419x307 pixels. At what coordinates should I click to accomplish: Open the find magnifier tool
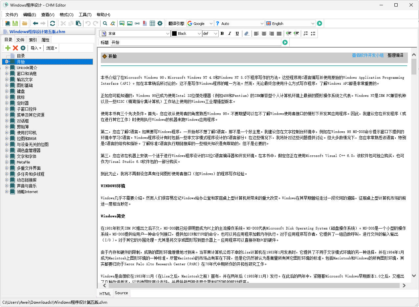105,23
